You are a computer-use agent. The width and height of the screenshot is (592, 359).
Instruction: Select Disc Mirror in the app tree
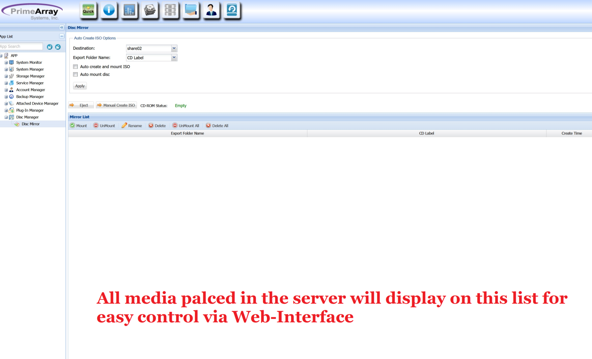tap(31, 124)
